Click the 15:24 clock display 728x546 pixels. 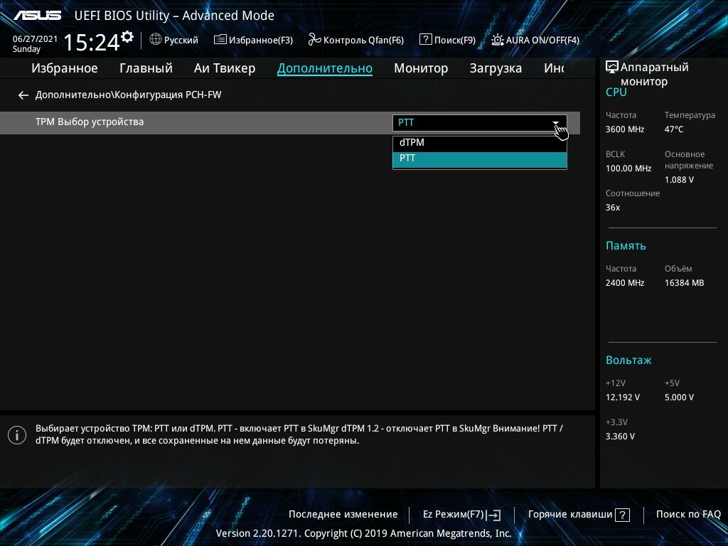92,42
